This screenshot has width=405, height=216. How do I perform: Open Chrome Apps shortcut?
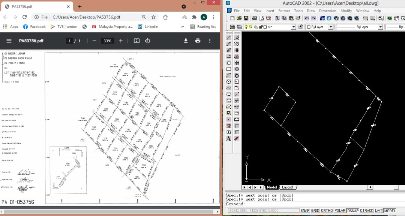pyautogui.click(x=10, y=27)
